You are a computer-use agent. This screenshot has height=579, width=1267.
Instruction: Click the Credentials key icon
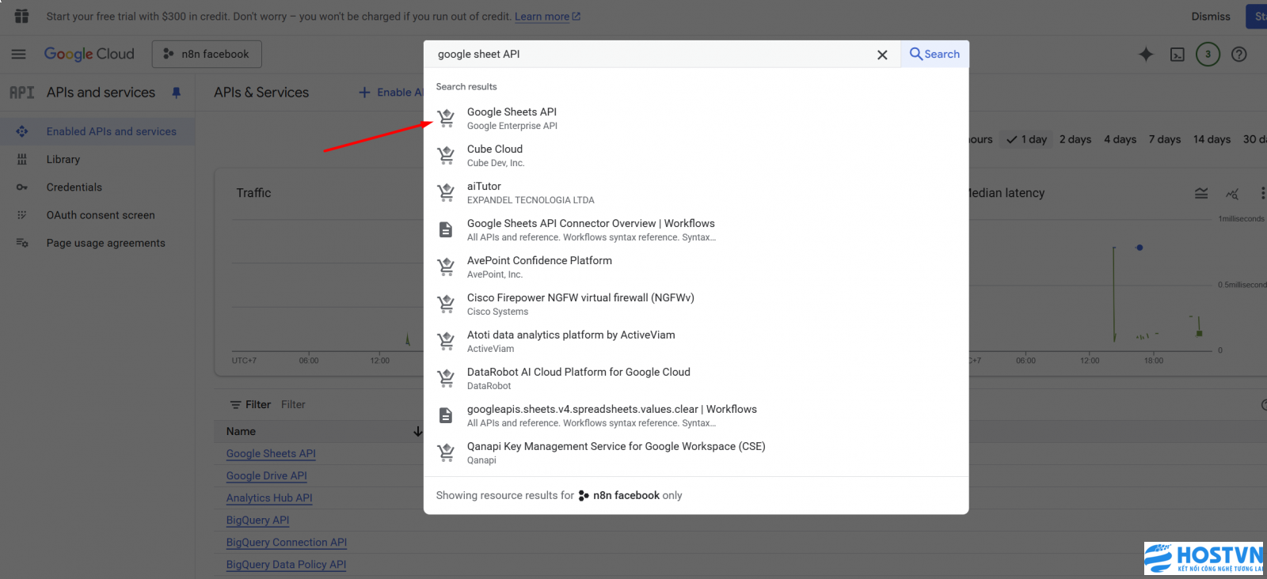click(x=22, y=187)
